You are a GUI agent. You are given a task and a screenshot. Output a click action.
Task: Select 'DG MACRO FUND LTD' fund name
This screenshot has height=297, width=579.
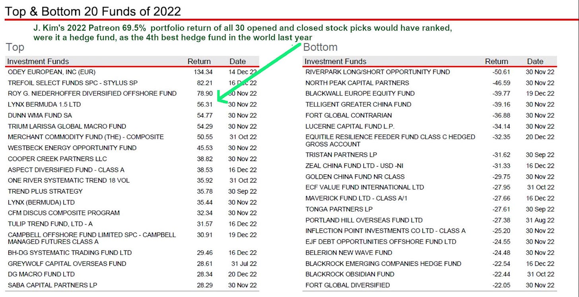click(x=41, y=274)
